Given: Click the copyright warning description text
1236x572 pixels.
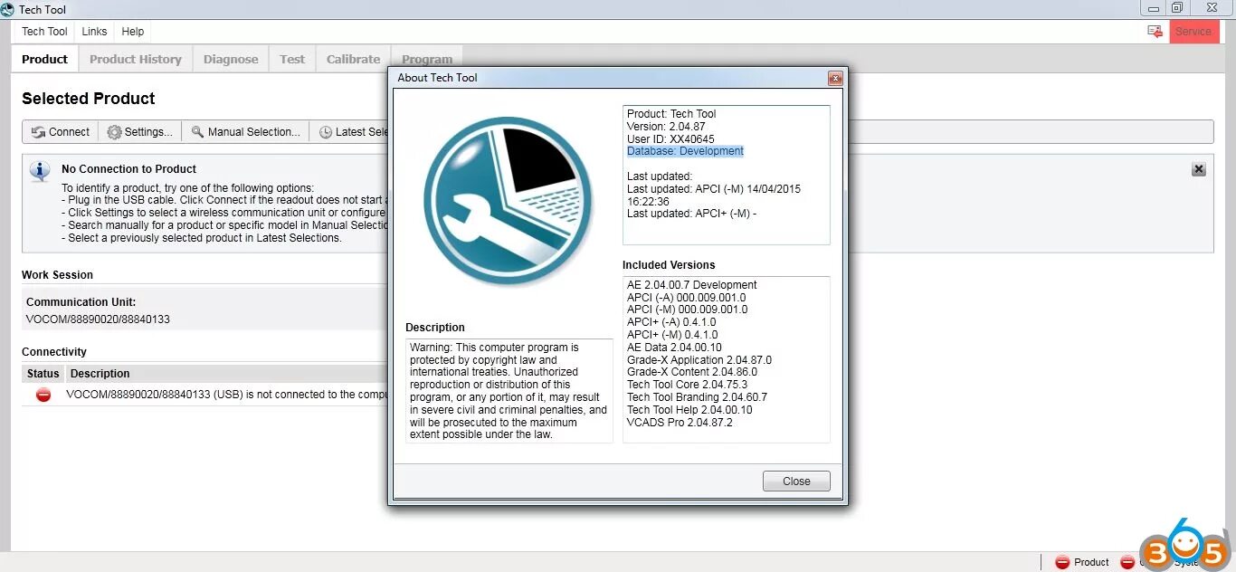Looking at the screenshot, I should click(x=509, y=391).
